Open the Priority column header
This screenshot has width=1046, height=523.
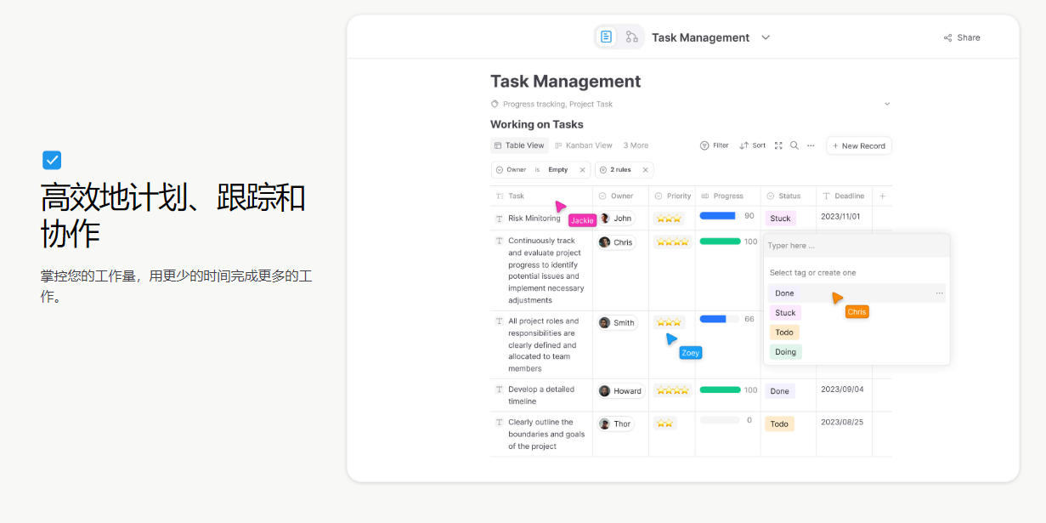tap(672, 196)
